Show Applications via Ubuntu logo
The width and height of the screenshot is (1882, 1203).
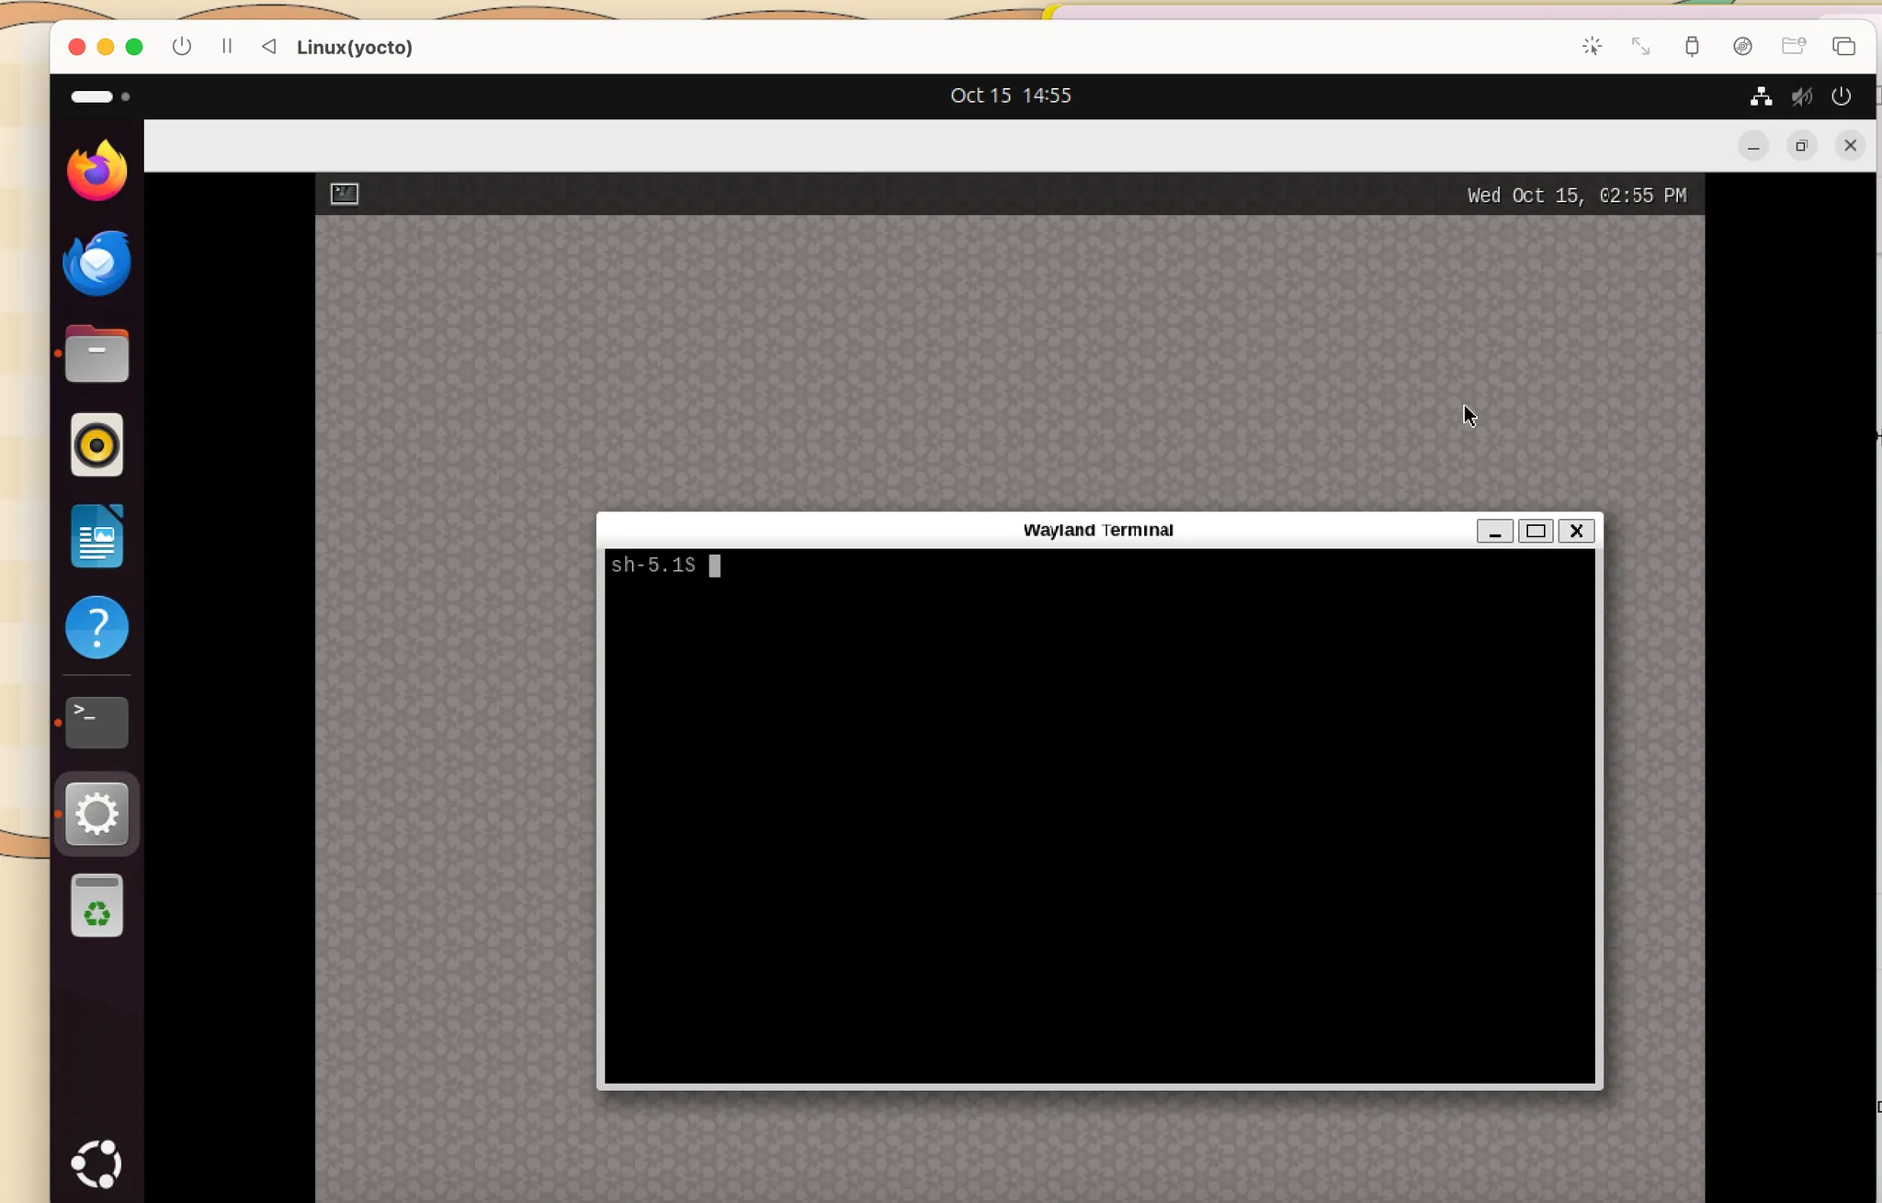(96, 1164)
